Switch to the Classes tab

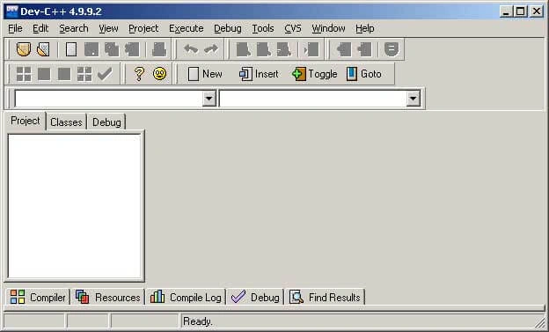(x=66, y=122)
